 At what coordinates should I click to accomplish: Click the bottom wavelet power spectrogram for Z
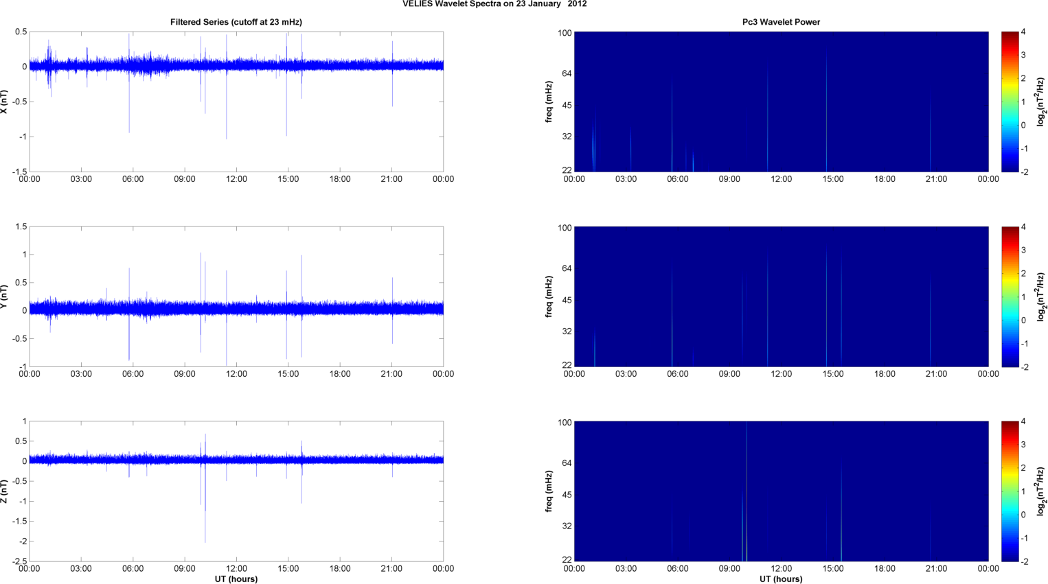pos(781,491)
